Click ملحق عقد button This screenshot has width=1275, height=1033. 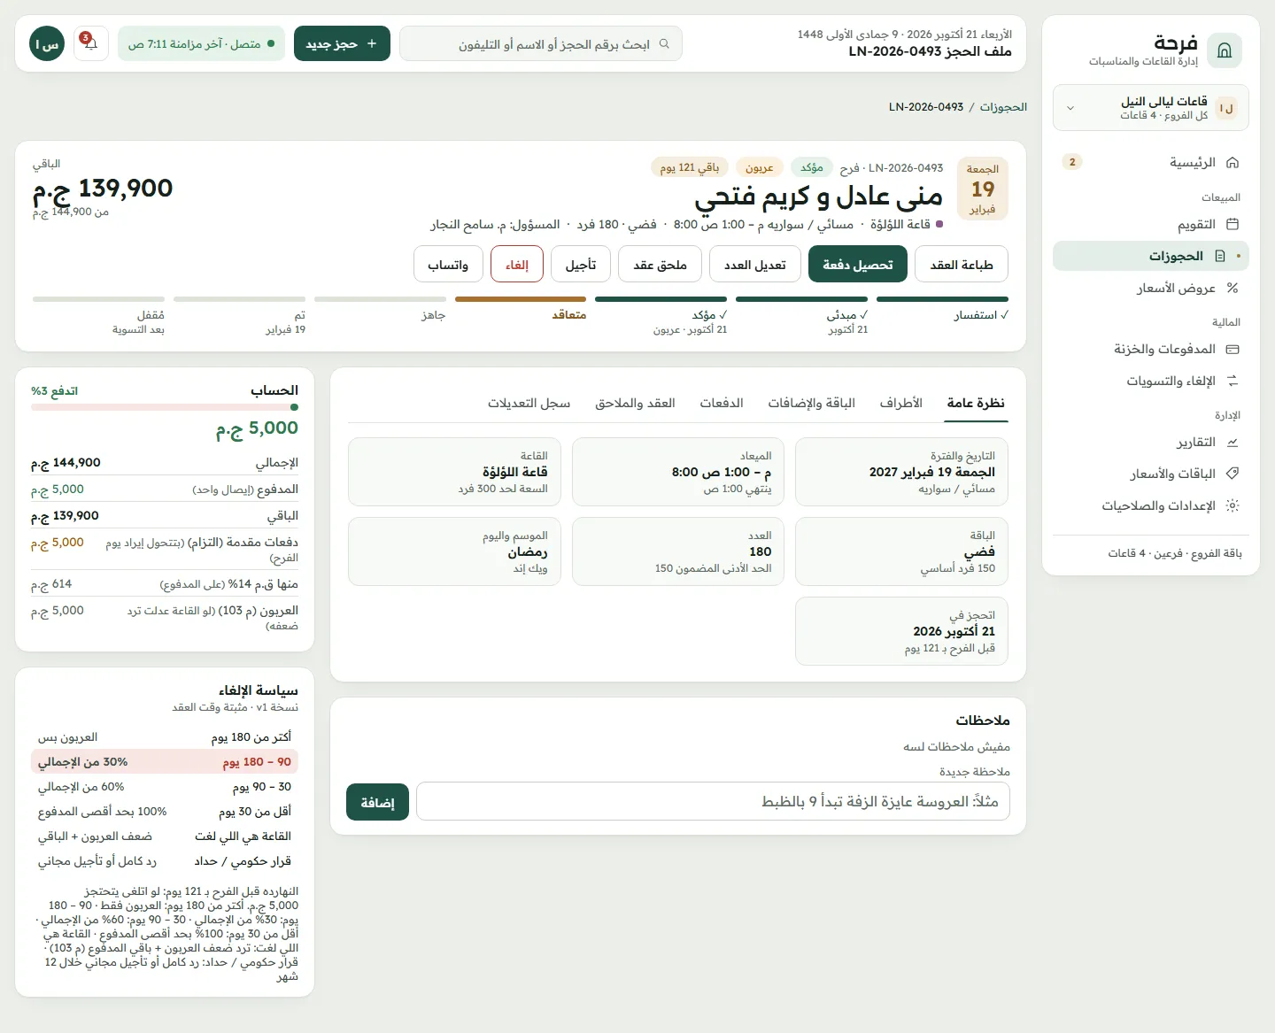(661, 265)
